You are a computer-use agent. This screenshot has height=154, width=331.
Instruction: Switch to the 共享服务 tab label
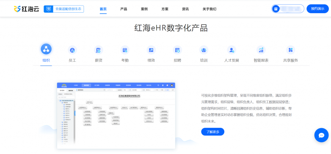291,60
